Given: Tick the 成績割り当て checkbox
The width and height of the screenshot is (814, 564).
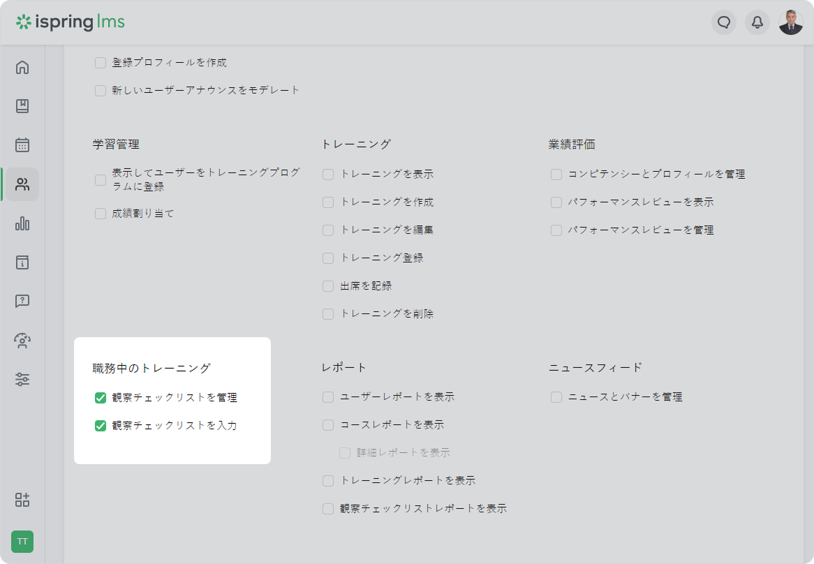Looking at the screenshot, I should coord(101,214).
